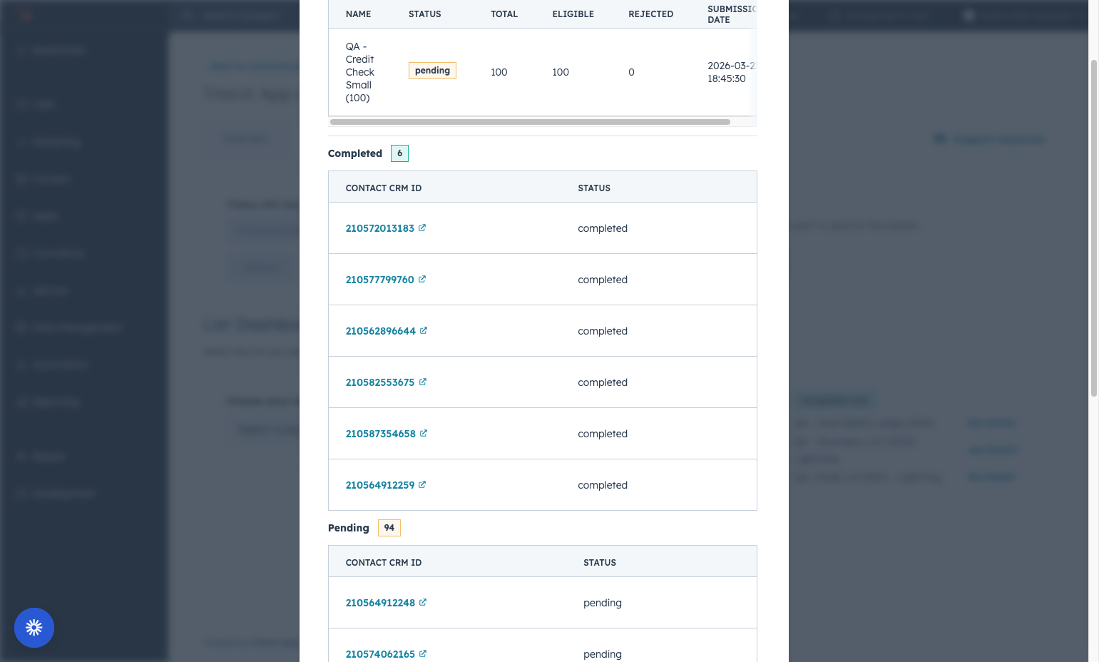Click the "Pending" section heading
This screenshot has height=662, width=1099.
349,528
